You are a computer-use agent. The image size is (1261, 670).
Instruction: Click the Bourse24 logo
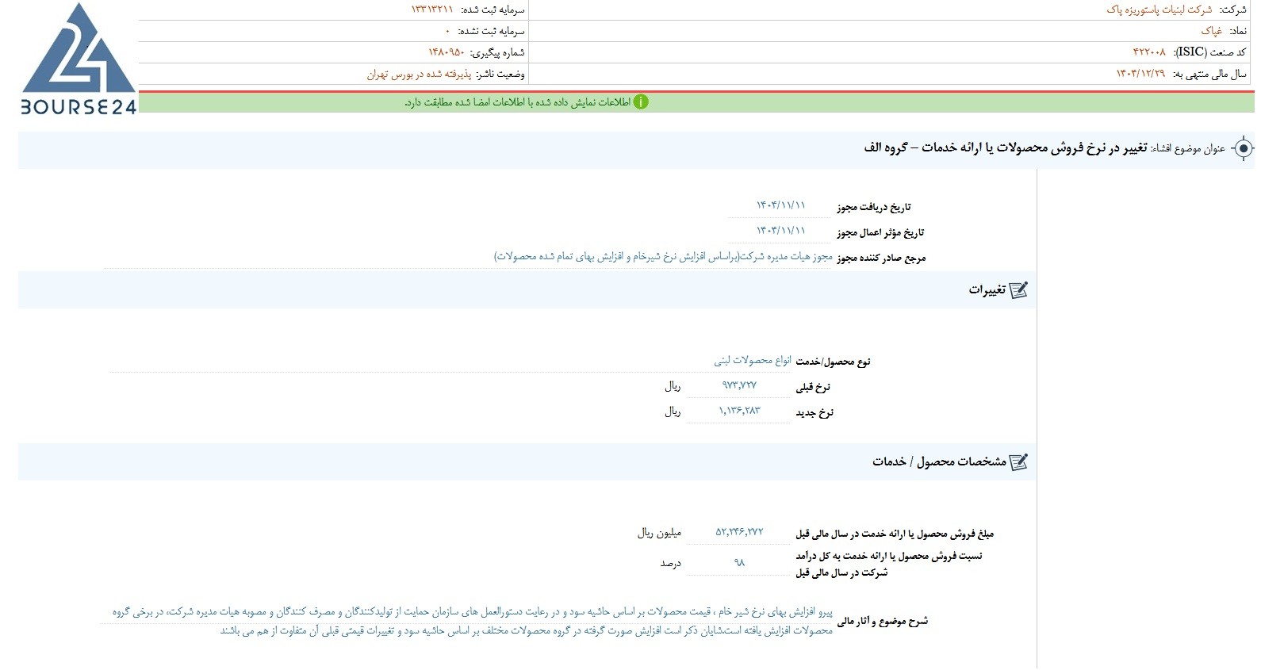pyautogui.click(x=79, y=59)
